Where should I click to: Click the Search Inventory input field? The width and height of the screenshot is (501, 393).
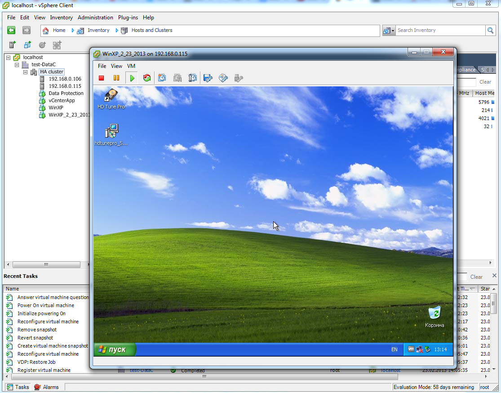[x=440, y=31]
